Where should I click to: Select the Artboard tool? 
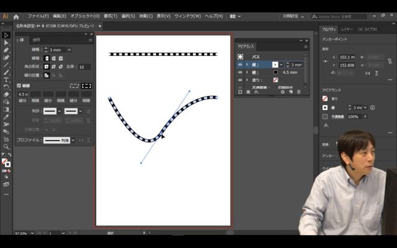(x=6, y=139)
